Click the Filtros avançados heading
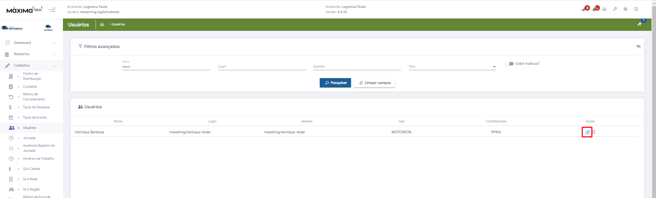 pyautogui.click(x=102, y=47)
